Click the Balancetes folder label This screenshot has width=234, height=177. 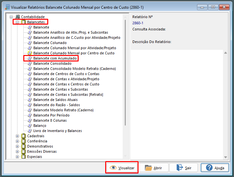[36, 22]
